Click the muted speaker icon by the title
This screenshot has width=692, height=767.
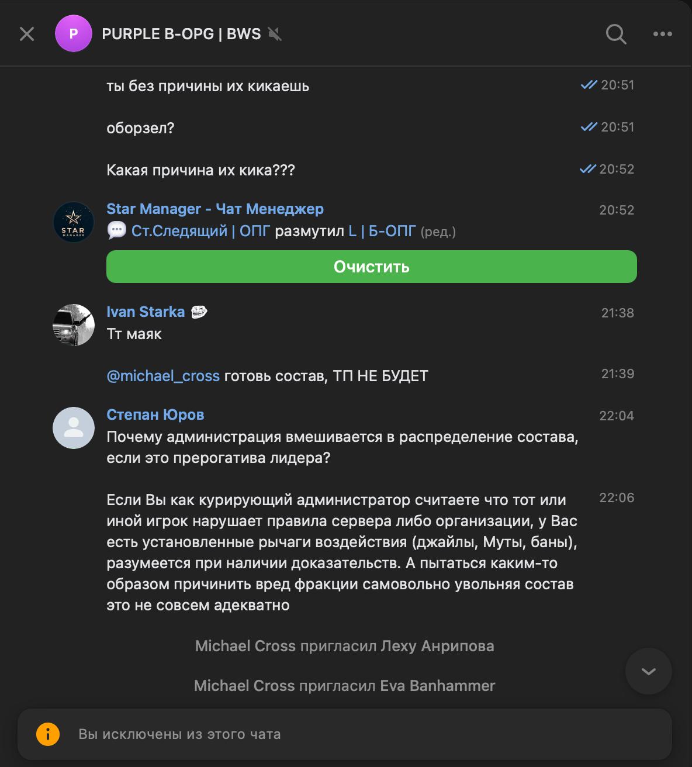(275, 34)
